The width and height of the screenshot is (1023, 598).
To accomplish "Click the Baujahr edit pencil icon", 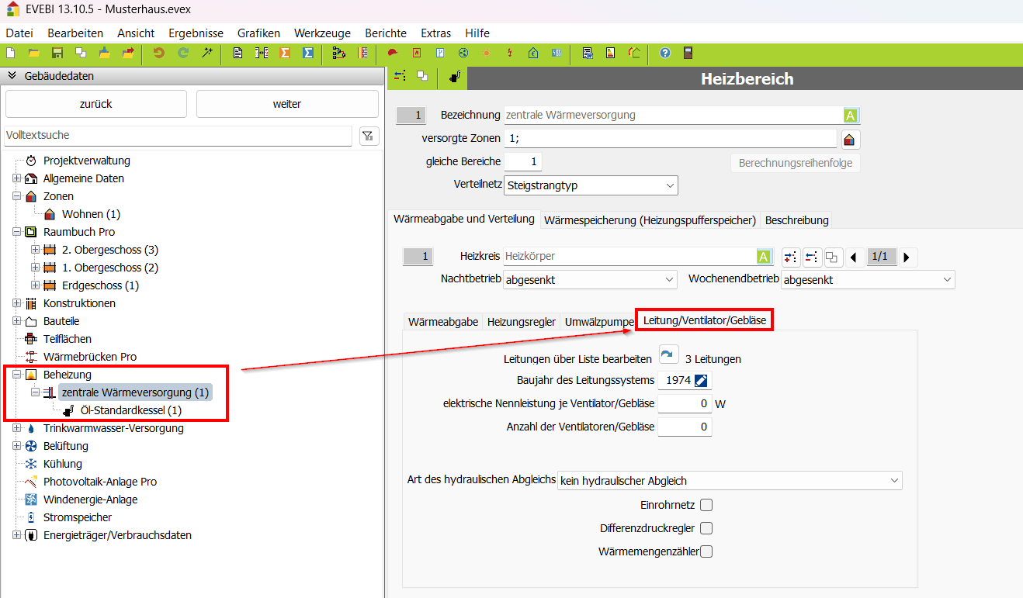I will pyautogui.click(x=702, y=381).
